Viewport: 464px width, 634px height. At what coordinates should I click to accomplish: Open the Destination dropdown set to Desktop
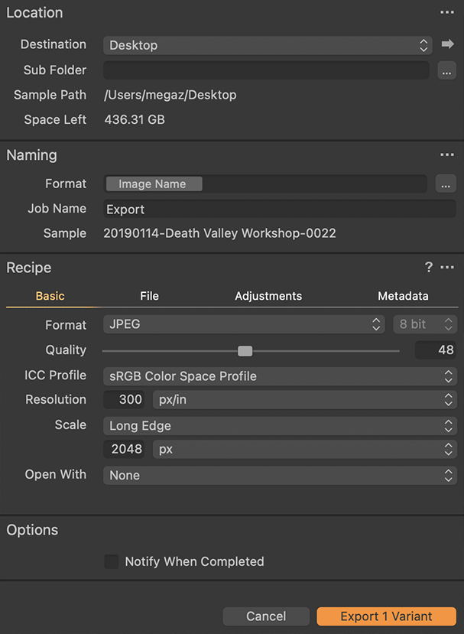(268, 45)
